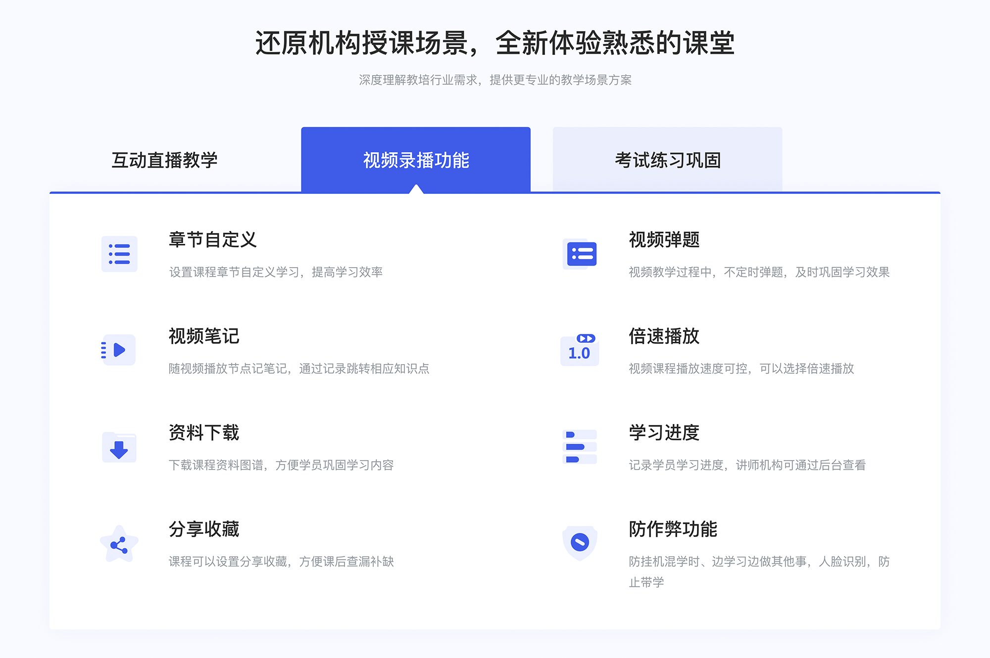Click the 视频弹题 list icon
990x658 pixels.
[x=580, y=256]
